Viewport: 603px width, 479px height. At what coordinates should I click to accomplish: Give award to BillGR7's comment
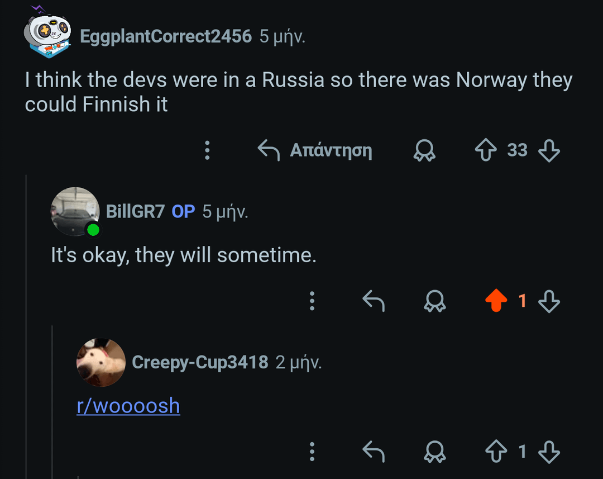(435, 301)
